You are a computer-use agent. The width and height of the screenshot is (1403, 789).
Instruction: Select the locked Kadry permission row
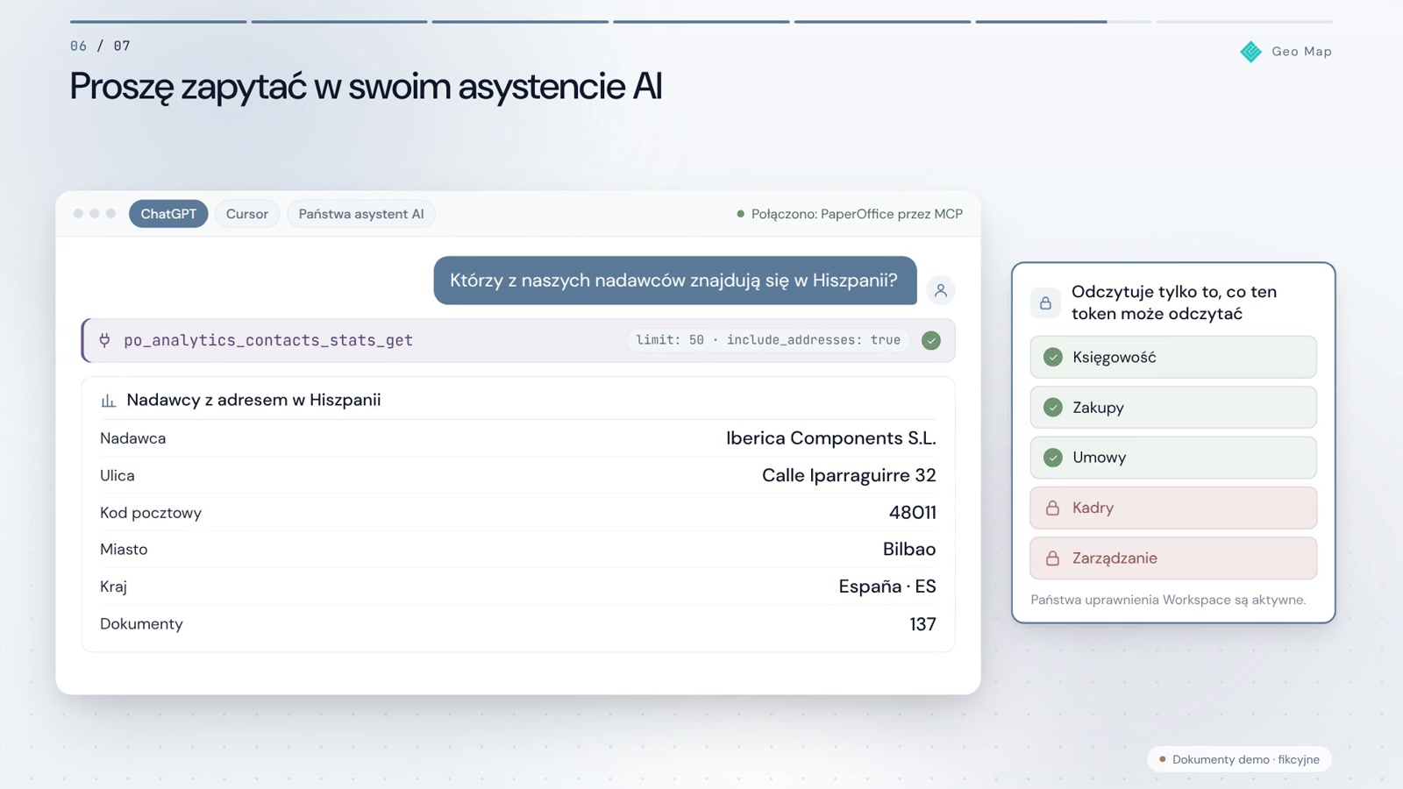tap(1173, 508)
